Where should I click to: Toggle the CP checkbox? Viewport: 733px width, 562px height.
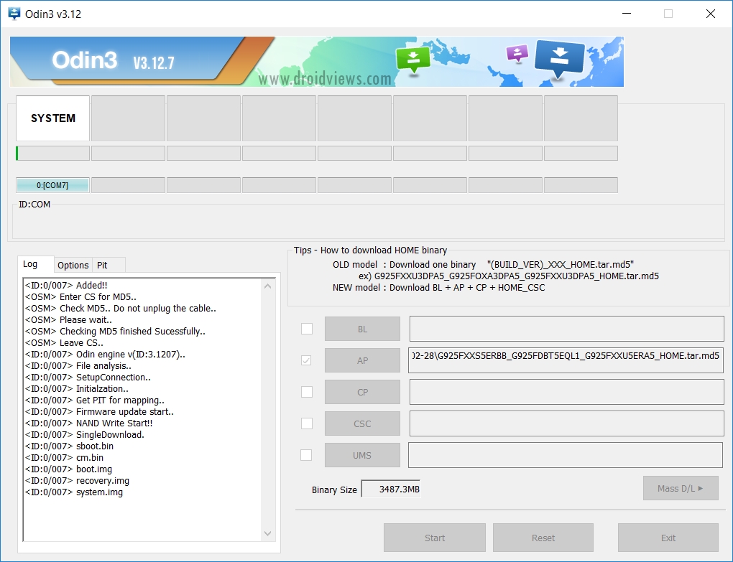(x=307, y=392)
